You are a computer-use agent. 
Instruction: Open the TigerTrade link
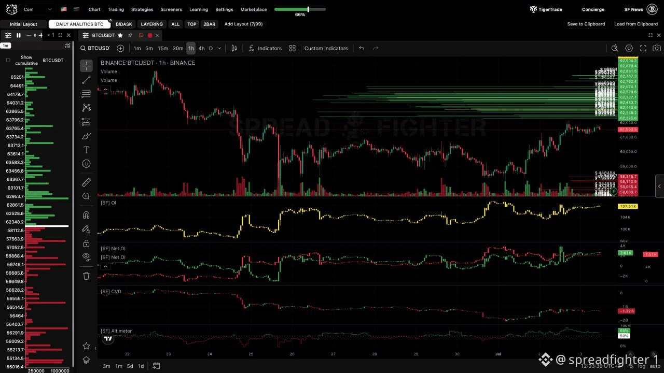tap(546, 9)
